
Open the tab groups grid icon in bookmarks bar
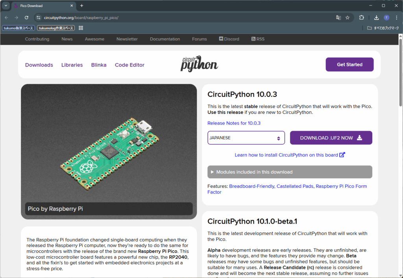click(x=81, y=28)
